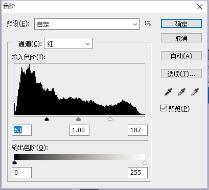
Task: Click the output white slider handle
Action: click(x=145, y=162)
